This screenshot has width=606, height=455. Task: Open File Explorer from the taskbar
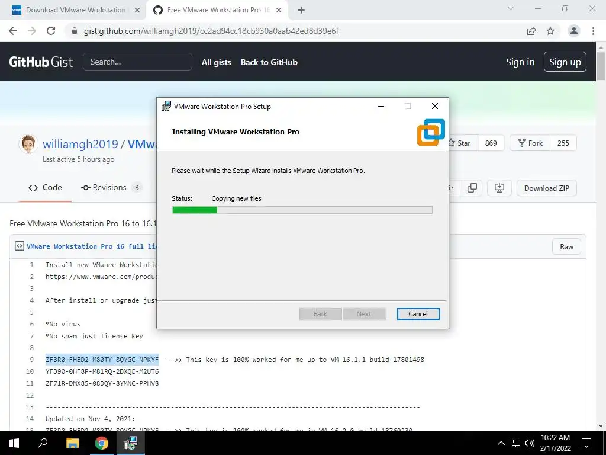(x=72, y=443)
